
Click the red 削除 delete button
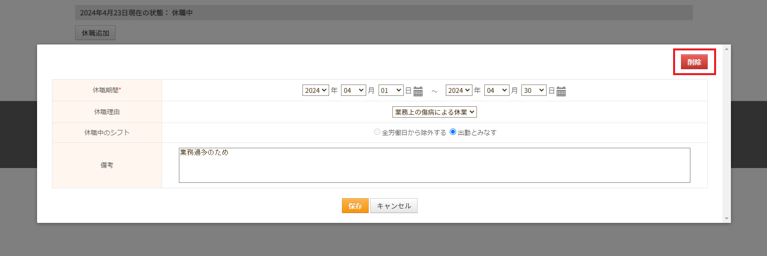coord(694,62)
